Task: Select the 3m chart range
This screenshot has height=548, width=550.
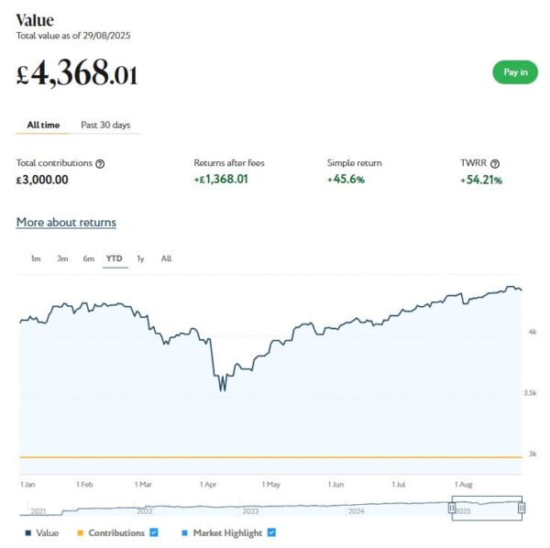Action: (62, 258)
